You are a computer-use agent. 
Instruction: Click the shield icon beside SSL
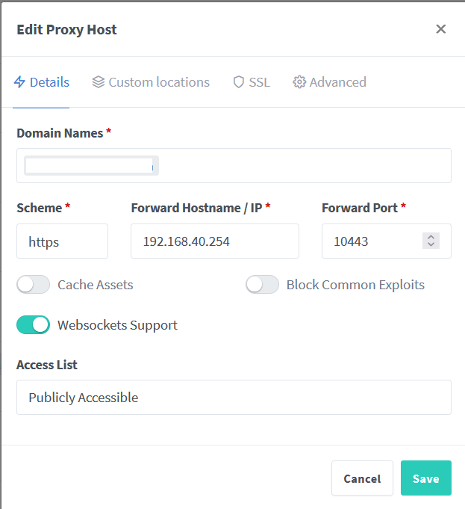click(x=239, y=82)
